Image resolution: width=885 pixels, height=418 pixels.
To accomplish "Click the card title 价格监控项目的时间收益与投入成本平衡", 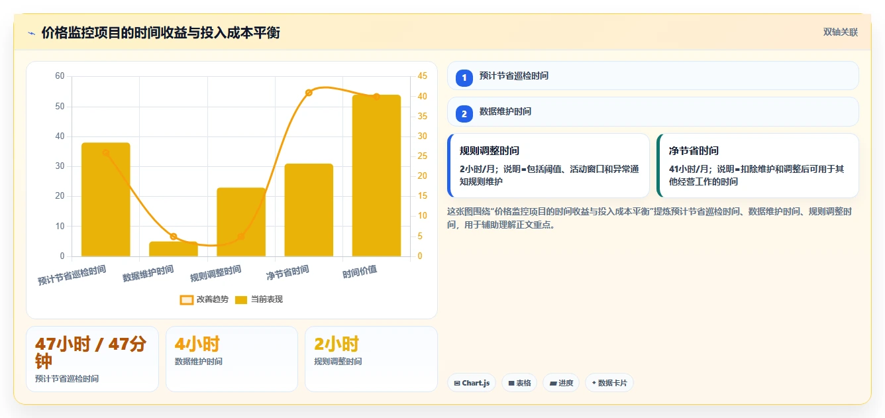I will tap(160, 32).
